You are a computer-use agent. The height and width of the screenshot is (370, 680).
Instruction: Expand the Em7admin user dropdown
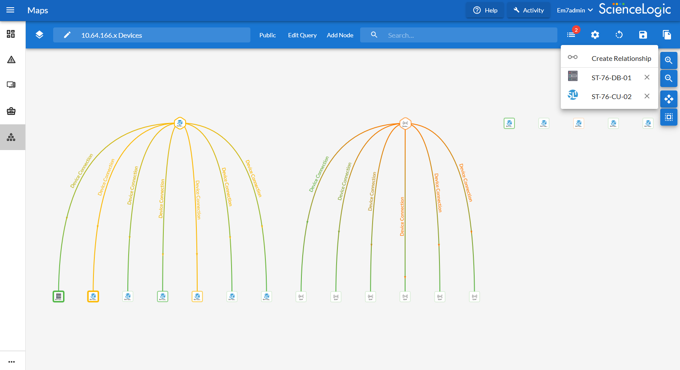pyautogui.click(x=575, y=10)
